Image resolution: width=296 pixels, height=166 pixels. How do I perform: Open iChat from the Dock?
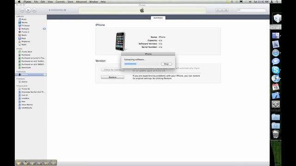(276, 61)
